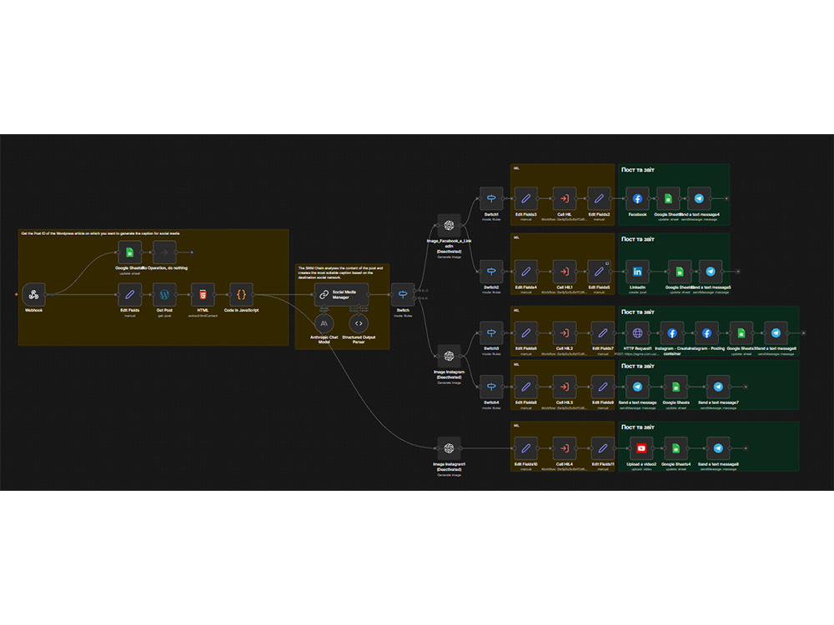Open the Edit Fields6 node

click(x=525, y=333)
